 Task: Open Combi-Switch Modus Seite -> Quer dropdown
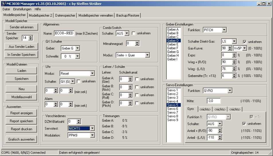click(147, 55)
